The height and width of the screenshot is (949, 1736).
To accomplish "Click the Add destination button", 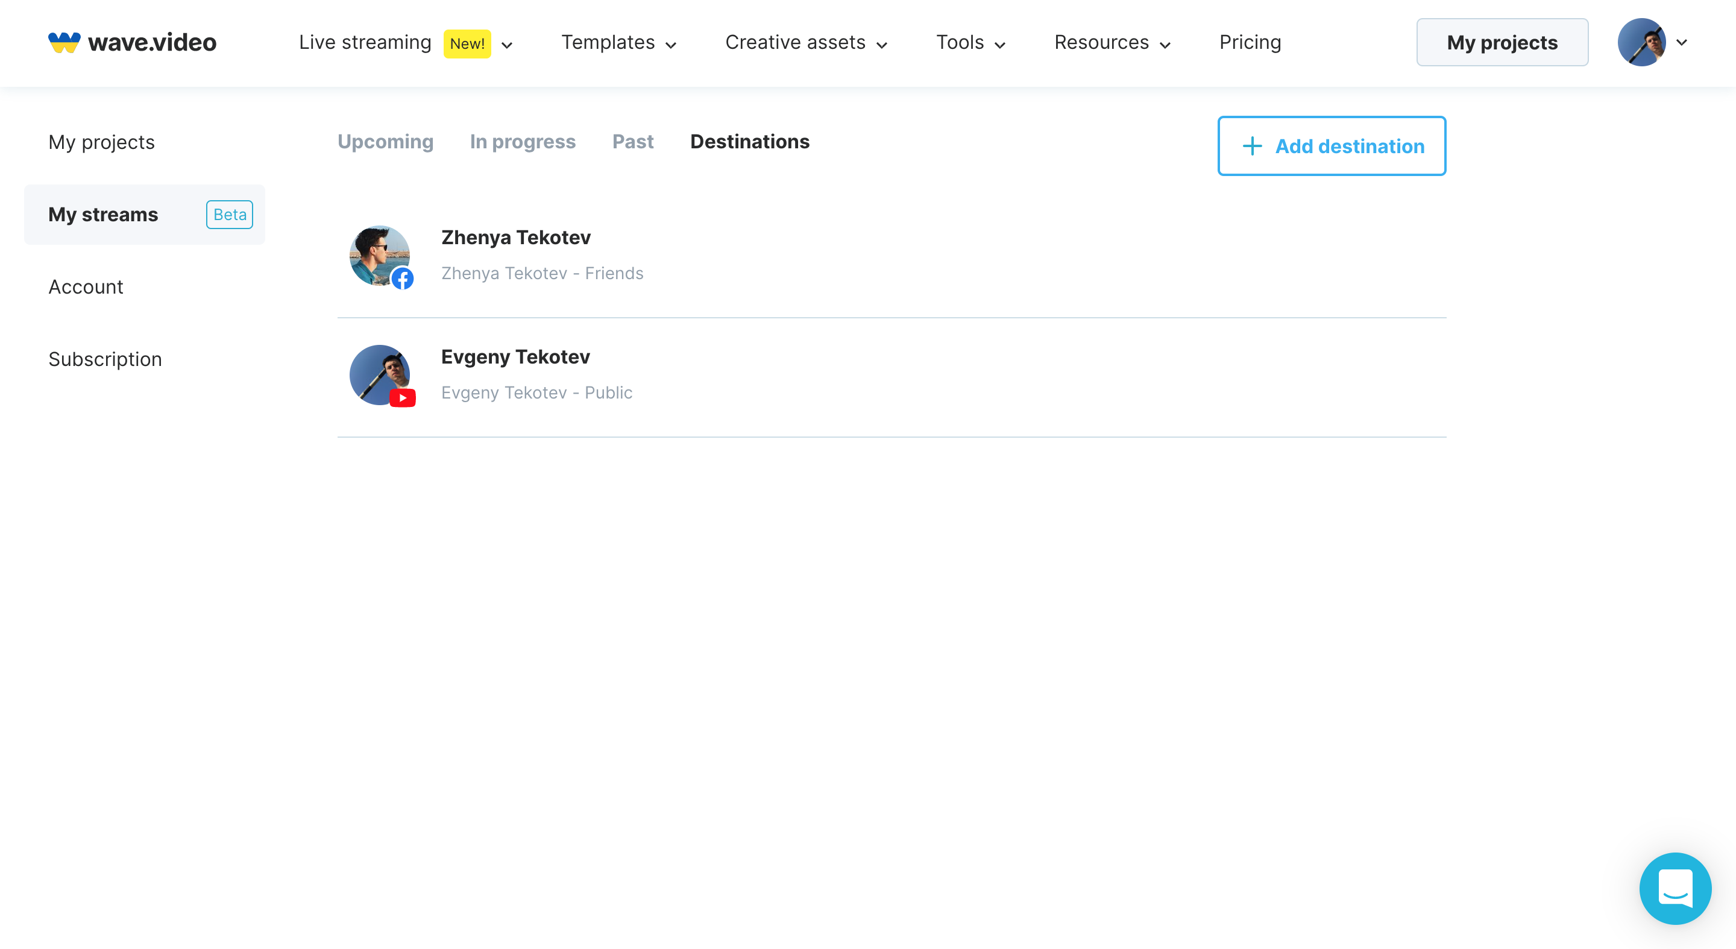I will (1332, 147).
